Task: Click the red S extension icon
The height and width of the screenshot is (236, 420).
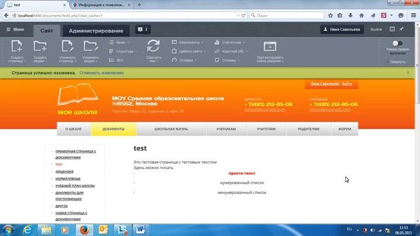Action: point(383,16)
